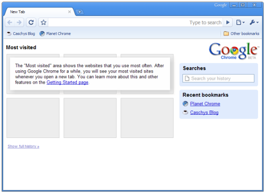Open a new tab with the plus button
Viewport: 265px width, 193px height.
(x=79, y=12)
